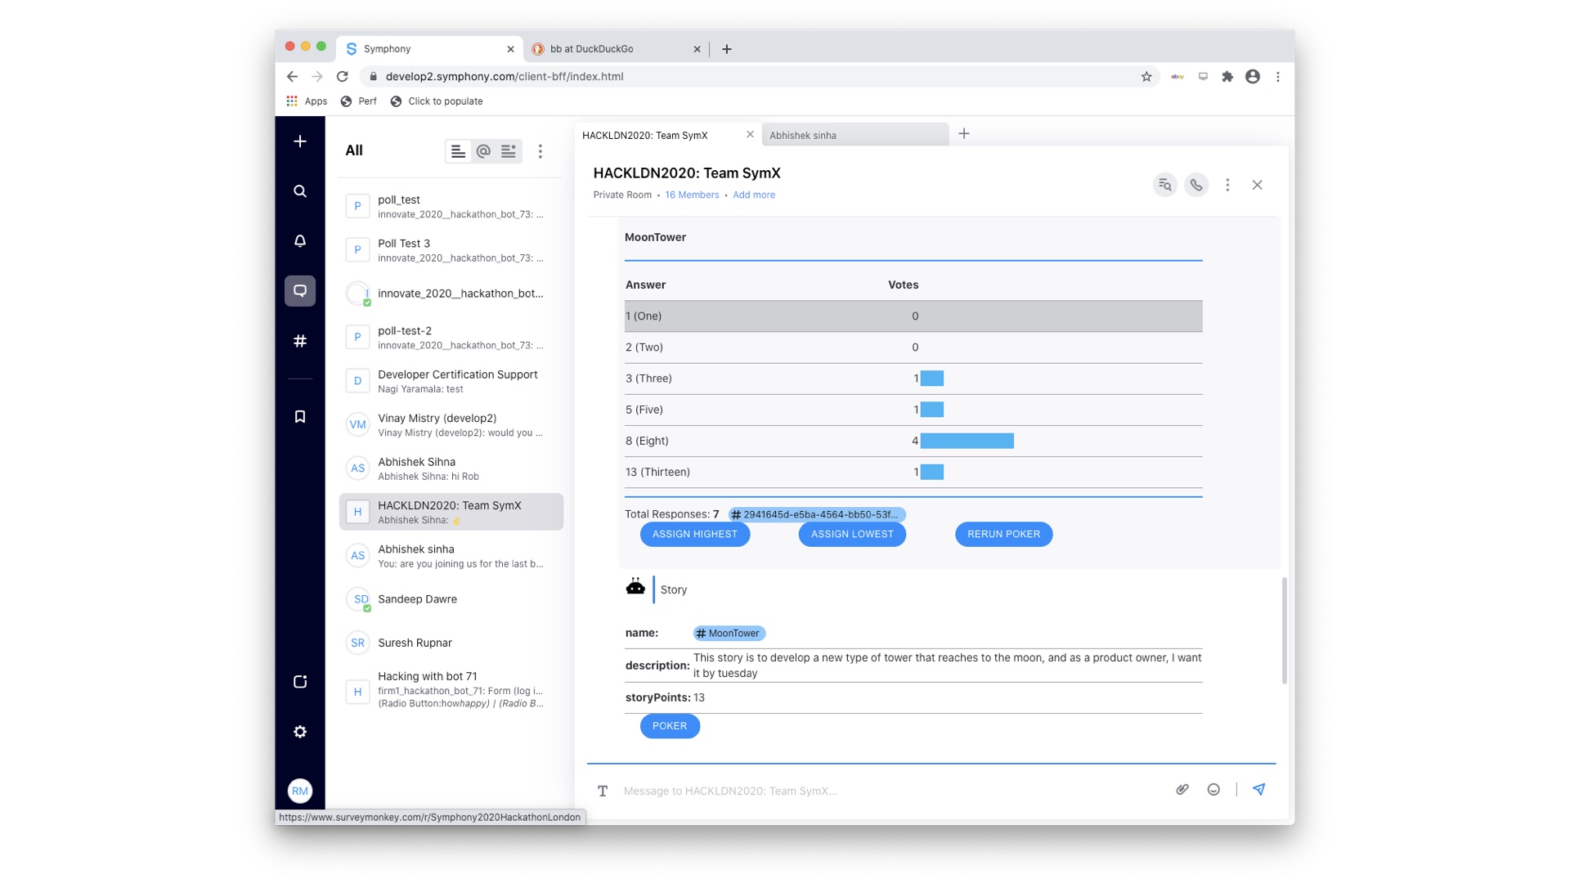This screenshot has width=1570, height=883.
Task: Select the chats icon in the sidebar
Action: click(x=300, y=291)
